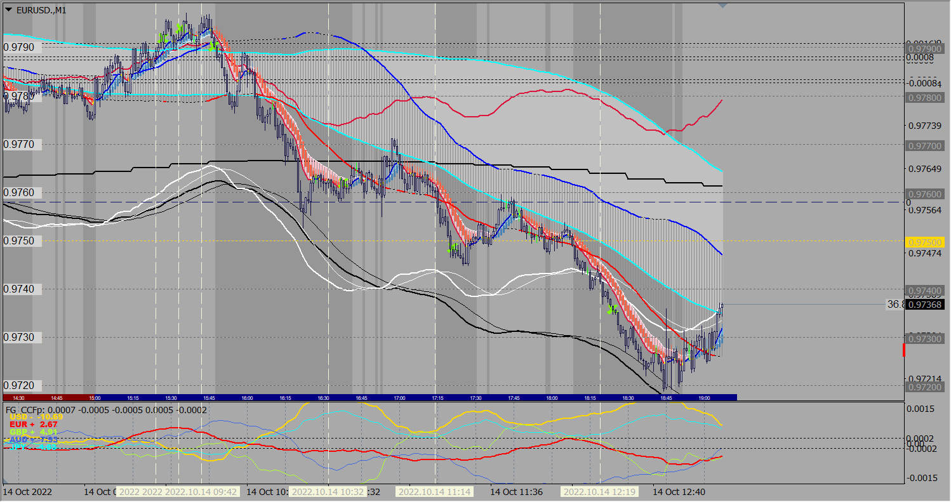Viewport: 951px width, 502px height.
Task: Click the "14 Oct 11:36" date label
Action: [x=517, y=492]
